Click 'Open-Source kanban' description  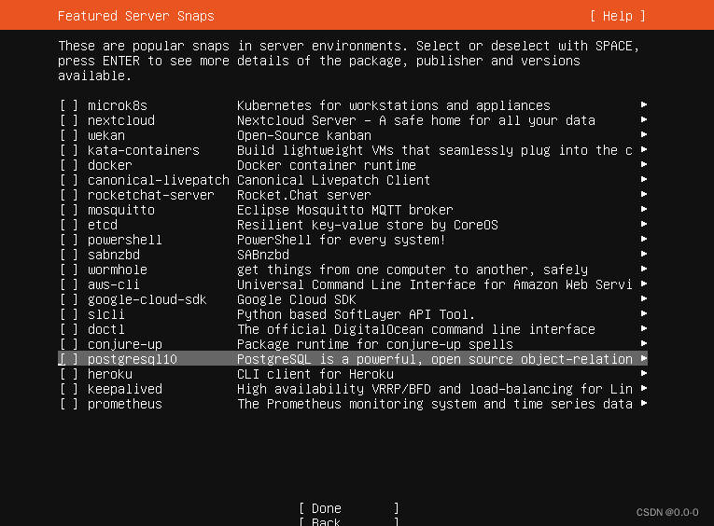(x=304, y=135)
